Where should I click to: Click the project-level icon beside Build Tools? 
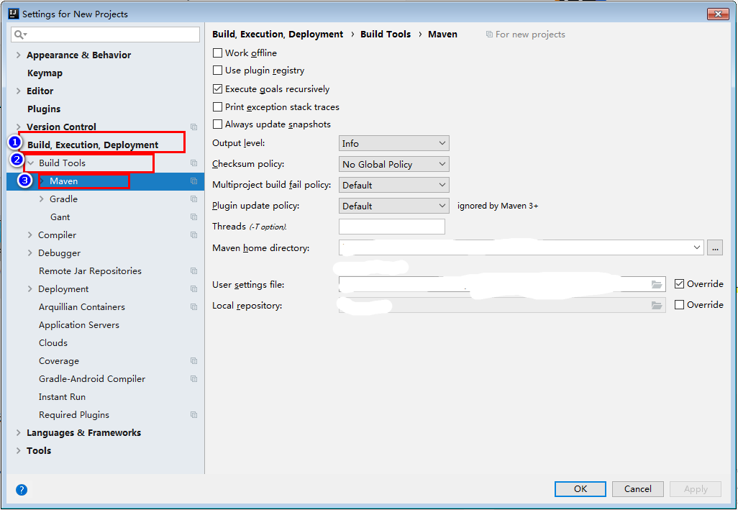click(193, 163)
